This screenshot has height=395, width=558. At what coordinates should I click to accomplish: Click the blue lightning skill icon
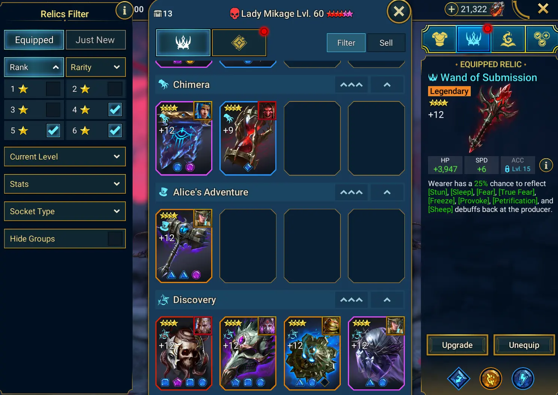point(523,379)
